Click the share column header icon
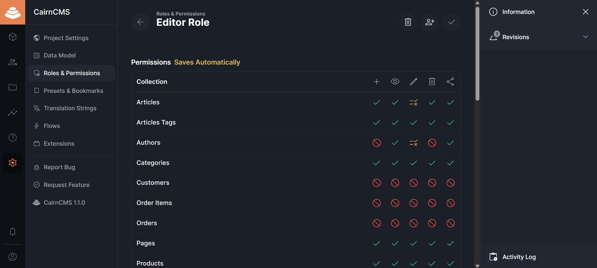597x268 pixels. coord(450,82)
